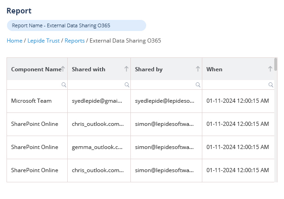284x199 pixels.
Task: Click the Shared with search magnifier icon
Action: (127, 85)
